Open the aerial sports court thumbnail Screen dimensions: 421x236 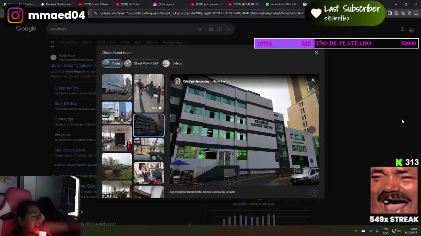149,149
